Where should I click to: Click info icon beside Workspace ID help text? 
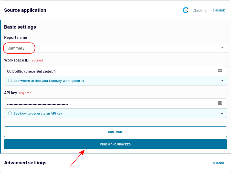coord(10,81)
